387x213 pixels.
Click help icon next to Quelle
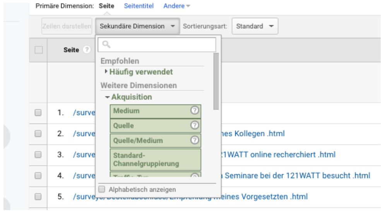pos(195,126)
